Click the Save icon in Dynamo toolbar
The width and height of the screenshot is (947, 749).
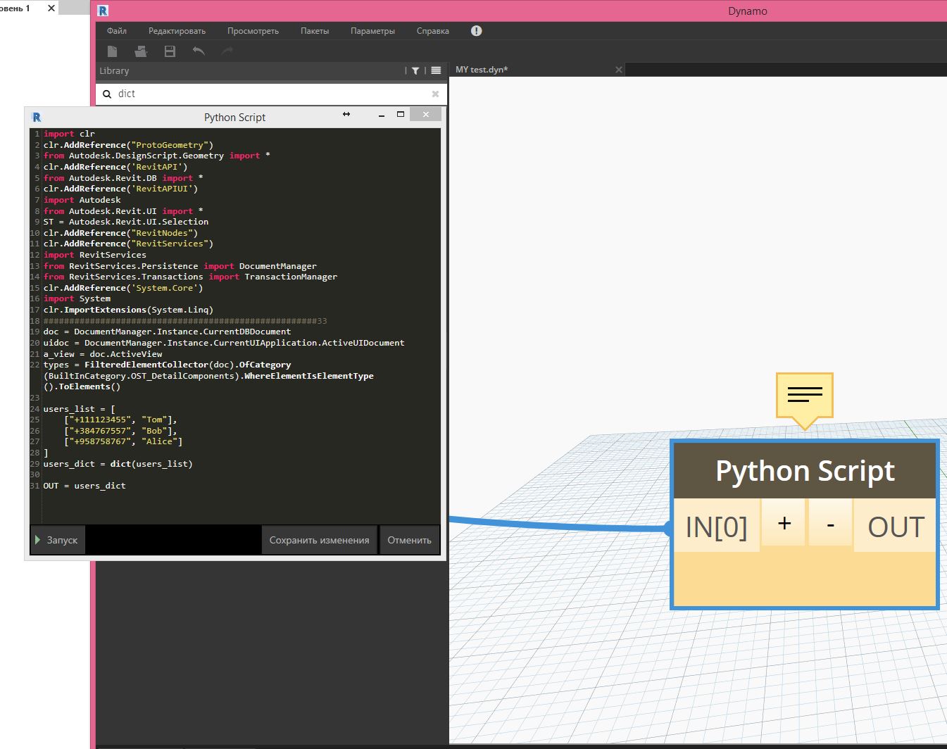point(170,51)
